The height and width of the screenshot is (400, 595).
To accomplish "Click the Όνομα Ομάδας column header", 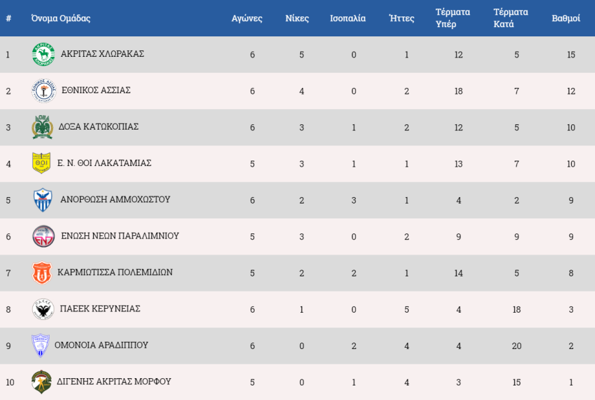I will (61, 19).
